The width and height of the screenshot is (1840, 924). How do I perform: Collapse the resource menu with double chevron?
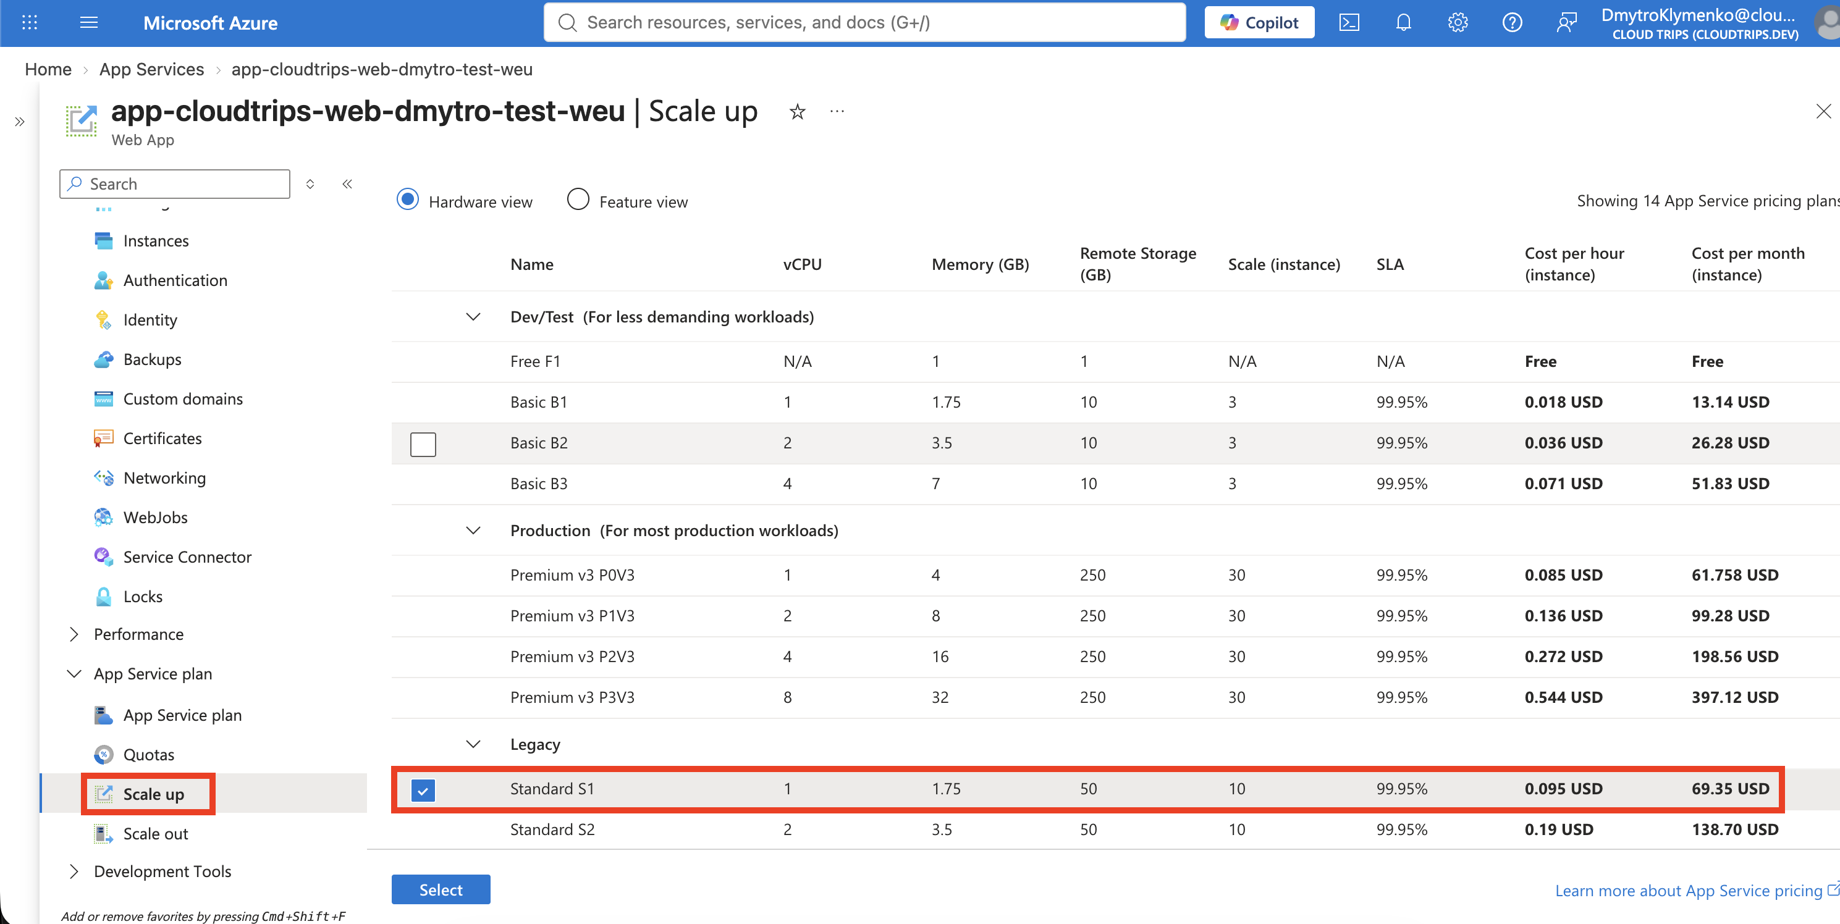347,184
